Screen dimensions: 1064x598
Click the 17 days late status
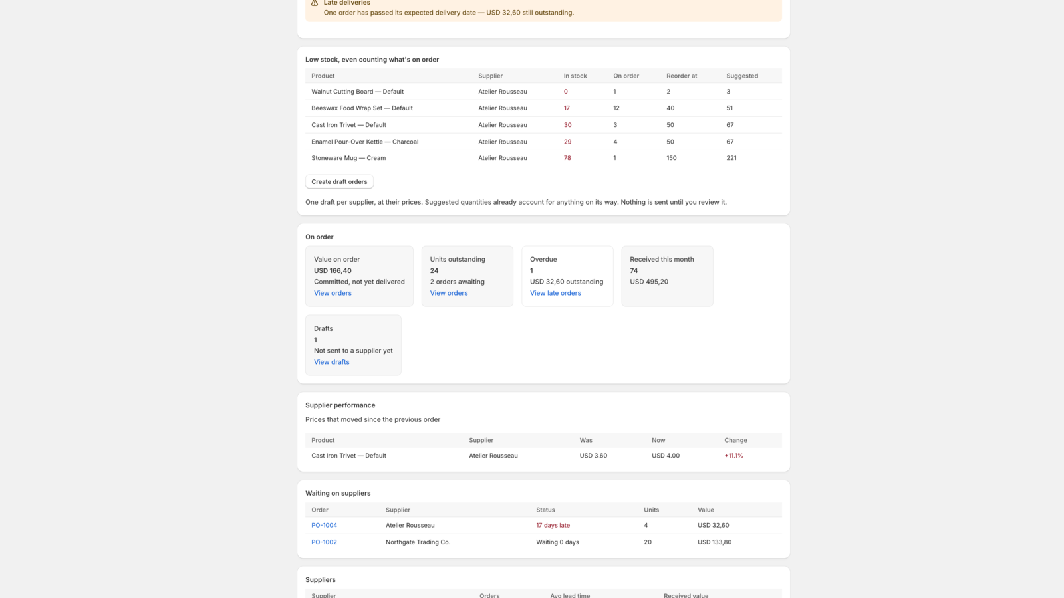click(x=553, y=525)
